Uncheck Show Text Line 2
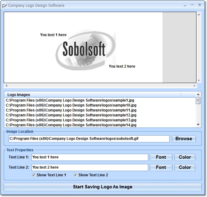 tap(75, 175)
